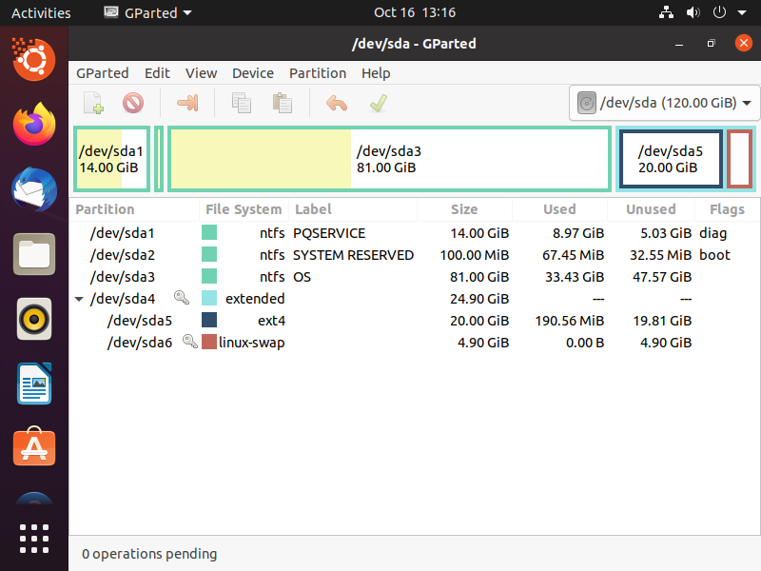
Task: Open Ubuntu Software from the dock
Action: [34, 446]
